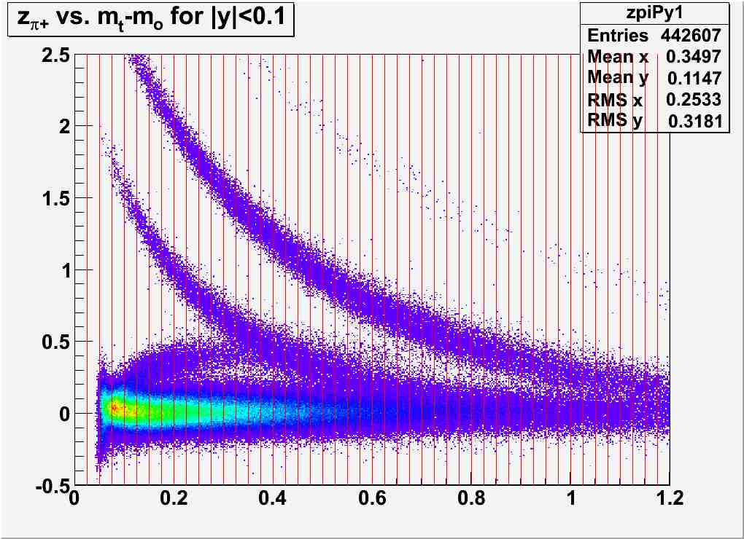Screen dimensions: 744x539
Task: Select the x-axis tick label 0.4
Action: click(272, 499)
